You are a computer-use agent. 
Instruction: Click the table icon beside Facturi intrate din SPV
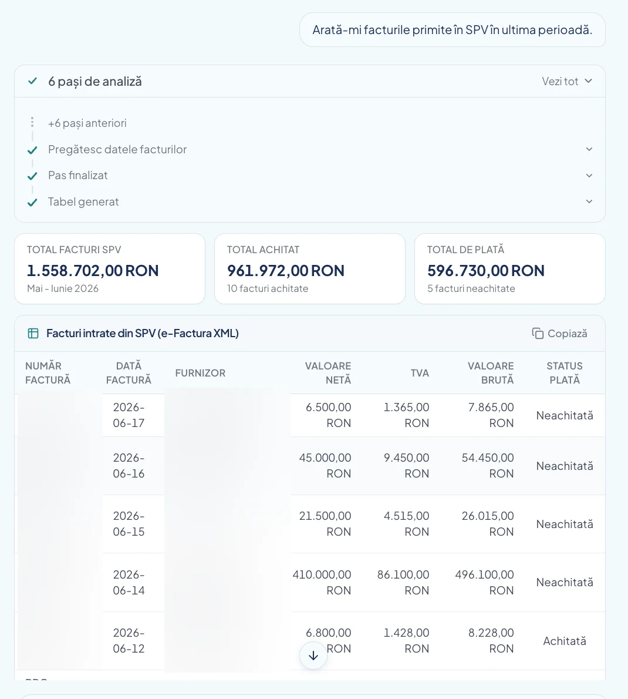(x=33, y=334)
